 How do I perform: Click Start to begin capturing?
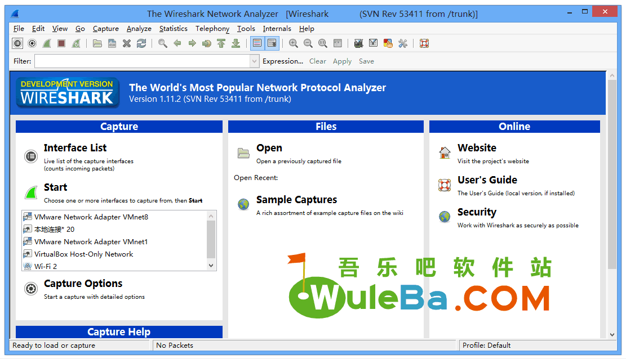(55, 187)
